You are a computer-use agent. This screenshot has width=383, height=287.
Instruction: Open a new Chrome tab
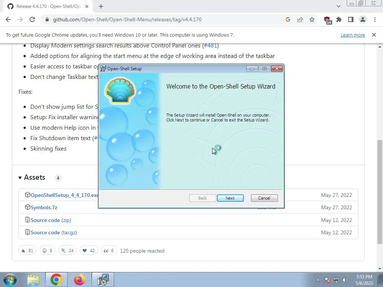tap(101, 6)
